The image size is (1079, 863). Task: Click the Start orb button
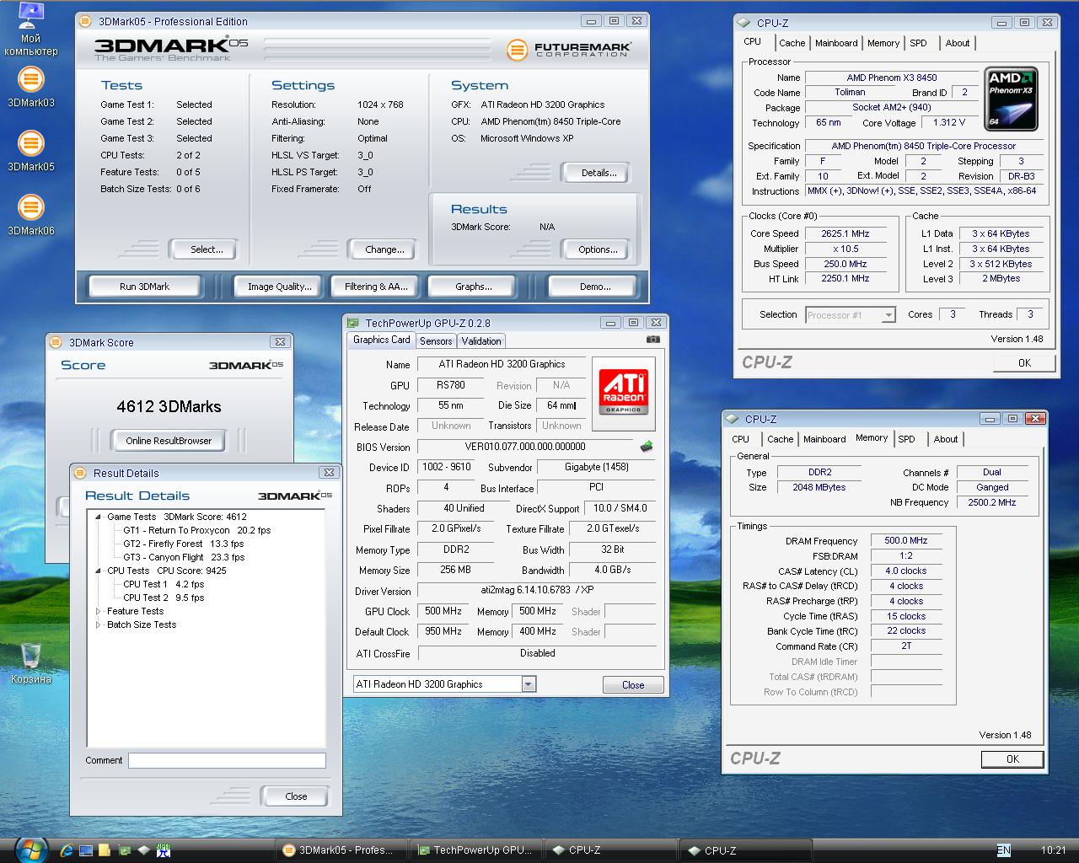click(x=30, y=850)
